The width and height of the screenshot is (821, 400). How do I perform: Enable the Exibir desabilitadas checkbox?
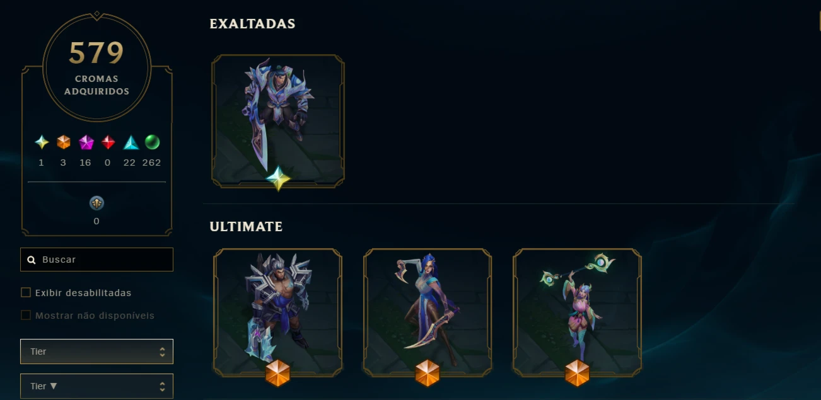point(26,292)
